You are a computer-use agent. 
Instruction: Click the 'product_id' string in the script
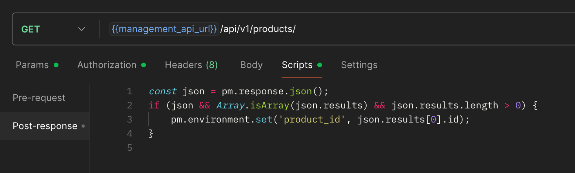click(x=312, y=120)
